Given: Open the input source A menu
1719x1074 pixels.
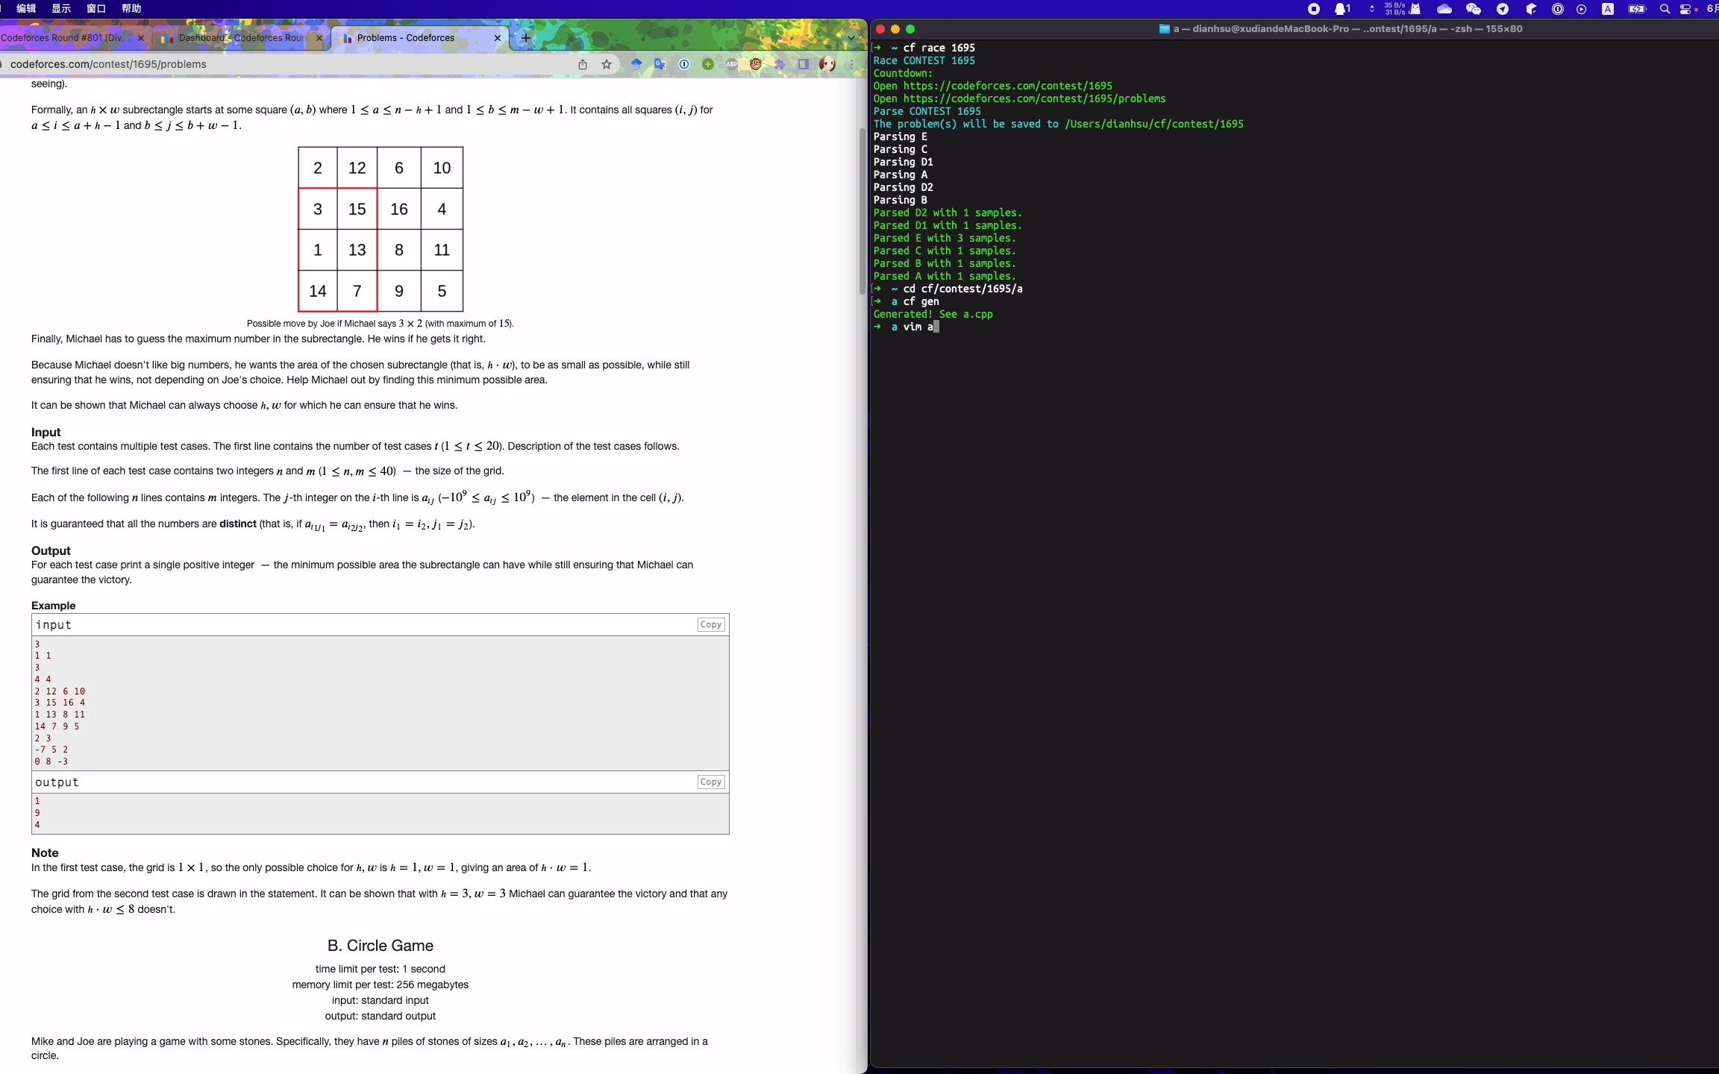Looking at the screenshot, I should (x=1608, y=9).
